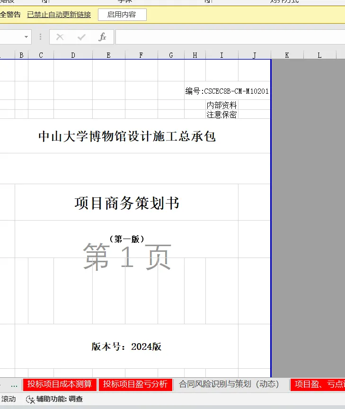Click the formula bar vertical dots handle
The image size is (345, 409).
[40, 37]
